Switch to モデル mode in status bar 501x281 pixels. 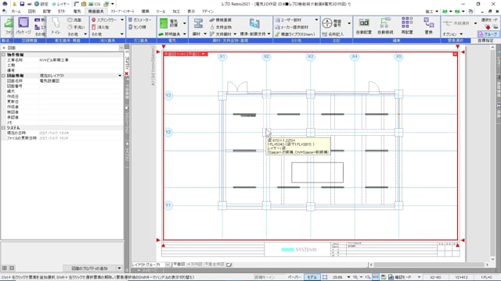(312, 277)
